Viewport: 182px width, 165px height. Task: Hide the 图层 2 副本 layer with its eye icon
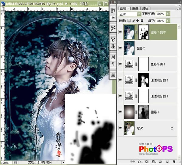click(x=120, y=32)
